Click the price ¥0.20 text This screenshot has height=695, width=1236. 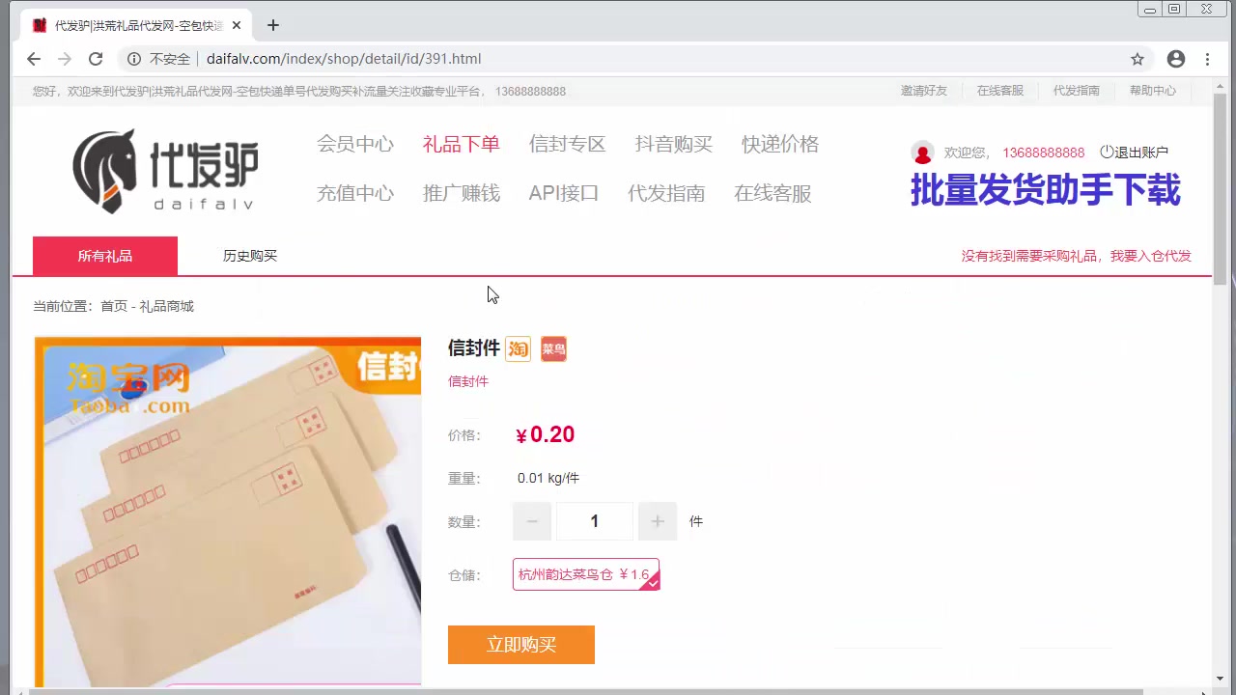[546, 434]
